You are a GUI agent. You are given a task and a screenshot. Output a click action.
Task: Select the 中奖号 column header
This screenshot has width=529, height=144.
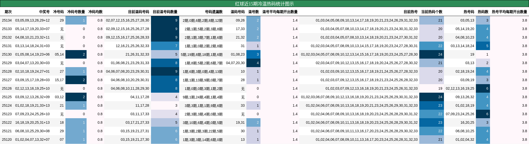click(44, 12)
